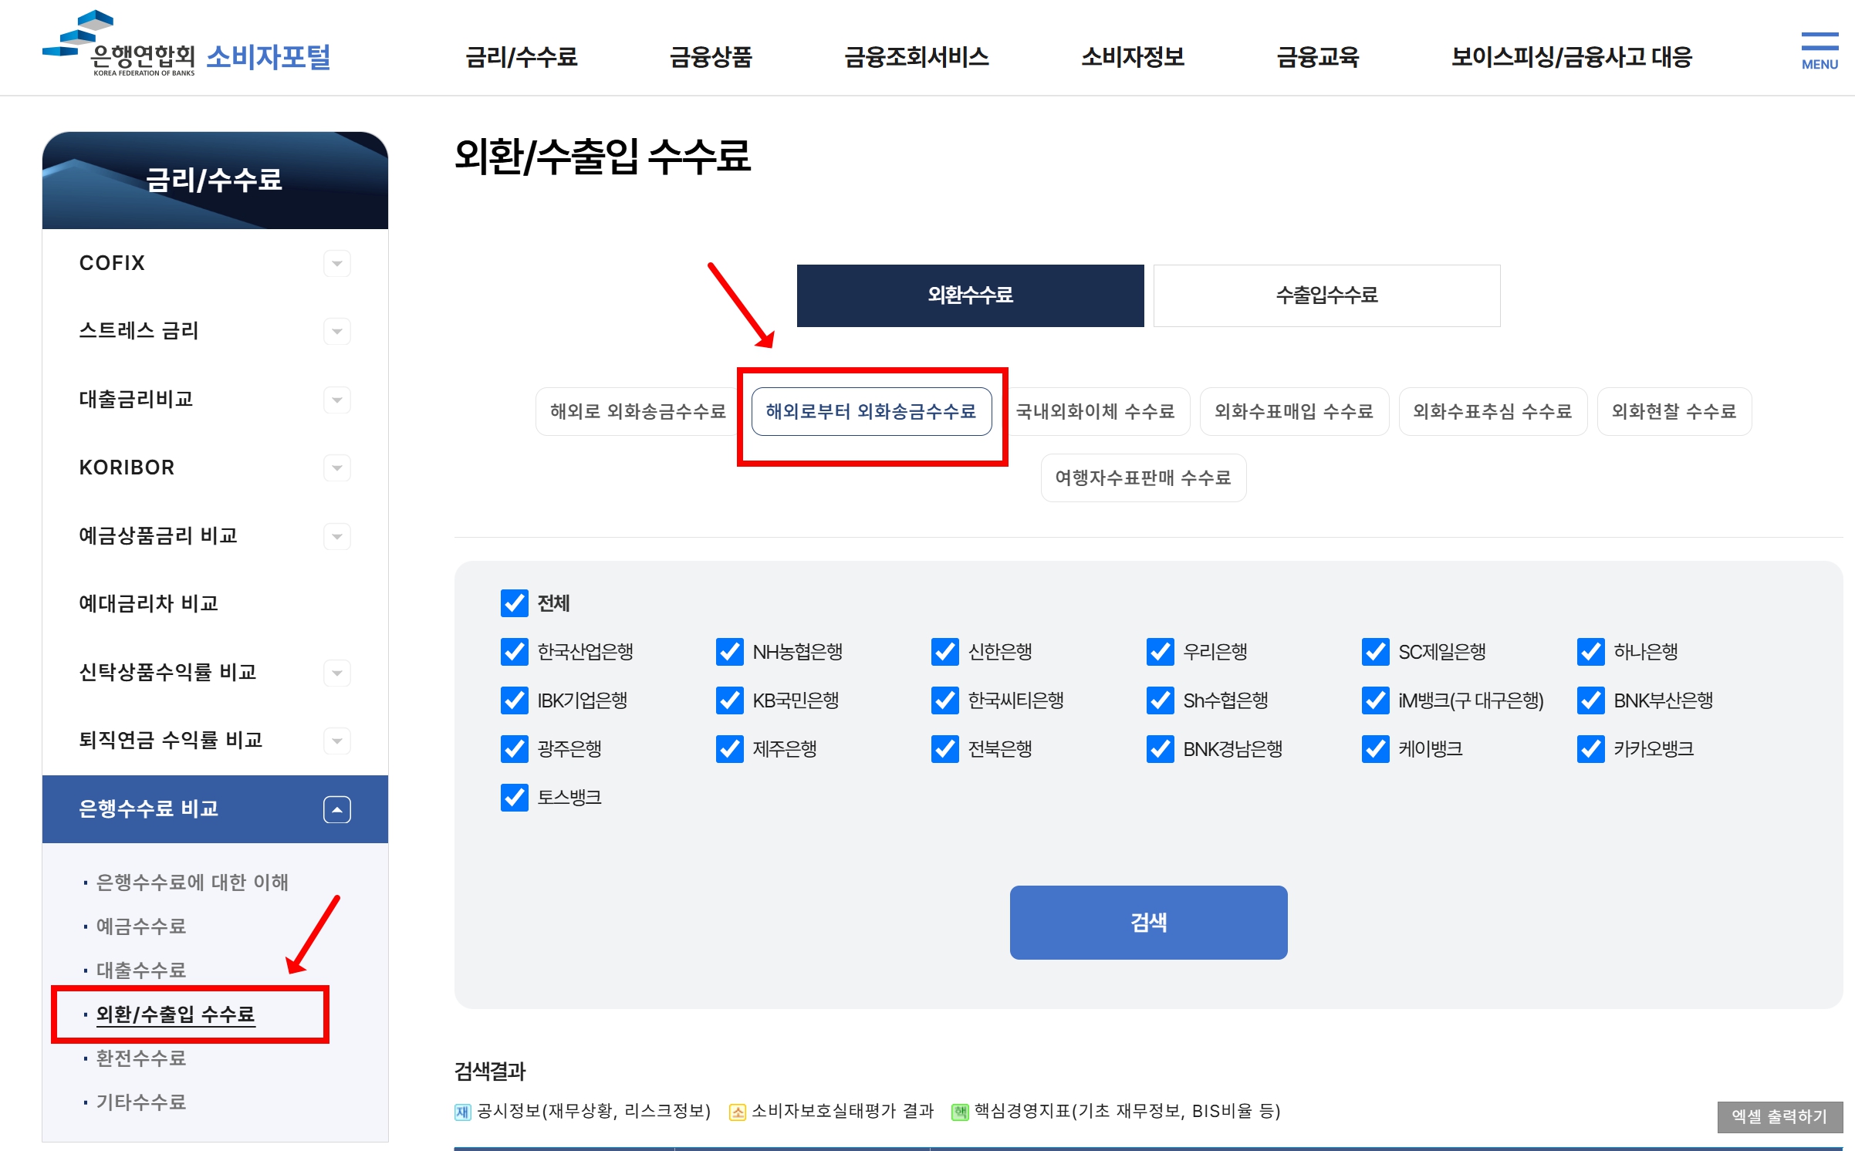Switch to the 수출입수수료 tab
The height and width of the screenshot is (1151, 1855).
tap(1326, 295)
